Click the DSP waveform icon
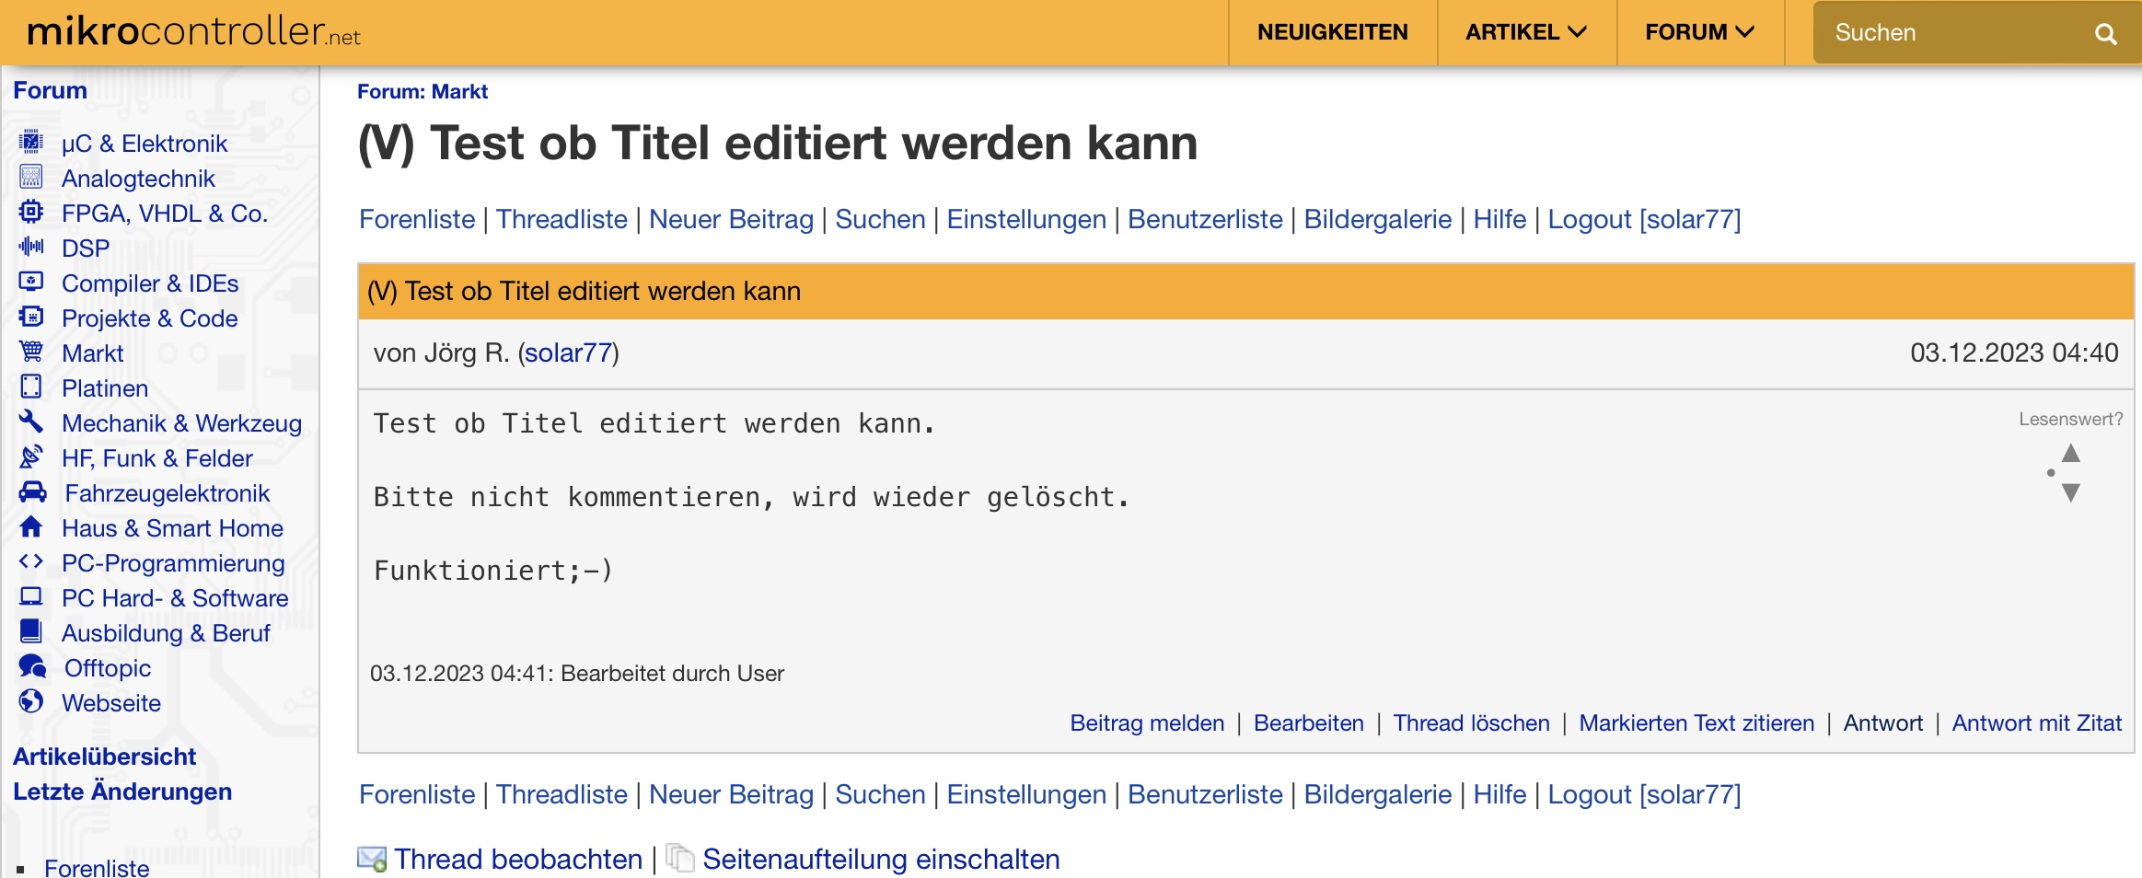This screenshot has width=2142, height=878. click(x=31, y=247)
